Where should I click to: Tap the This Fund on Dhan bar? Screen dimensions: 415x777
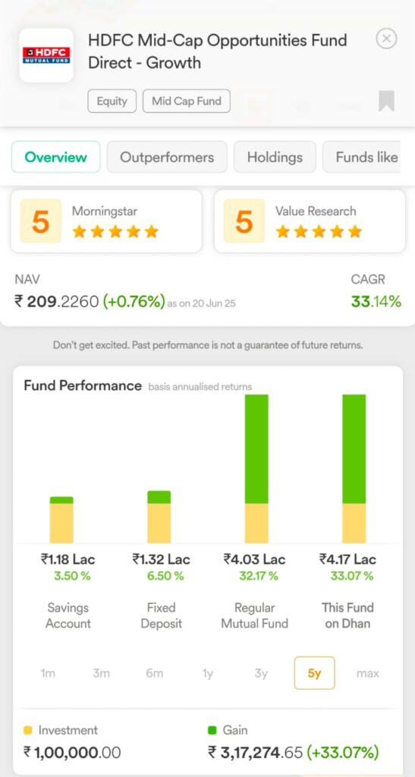(x=354, y=469)
